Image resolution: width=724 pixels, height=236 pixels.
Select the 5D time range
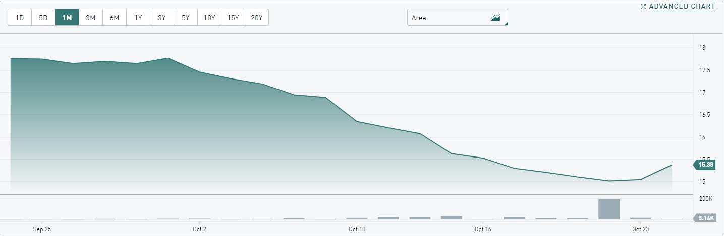tap(43, 18)
